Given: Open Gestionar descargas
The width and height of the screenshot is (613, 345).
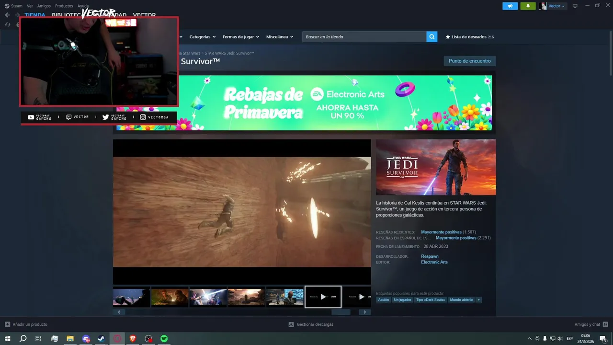Looking at the screenshot, I should (311, 324).
